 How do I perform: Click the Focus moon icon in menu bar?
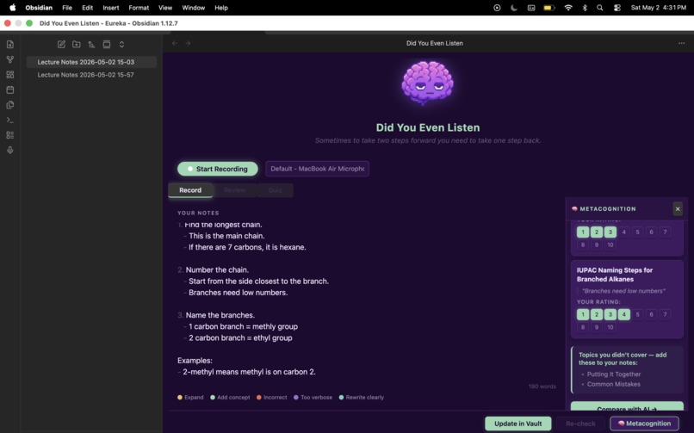click(514, 8)
